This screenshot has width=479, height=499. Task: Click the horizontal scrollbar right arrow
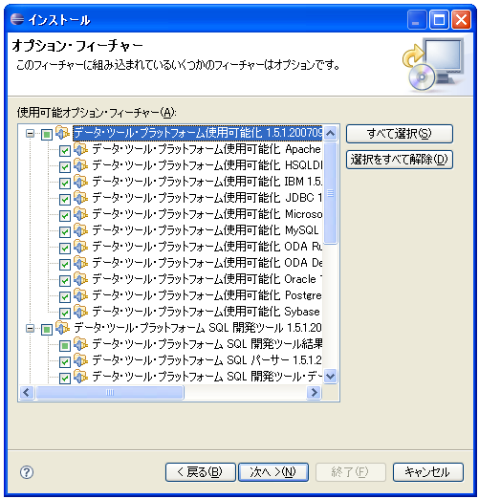click(314, 392)
